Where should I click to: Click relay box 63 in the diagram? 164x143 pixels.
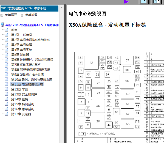pyautogui.click(x=128, y=124)
